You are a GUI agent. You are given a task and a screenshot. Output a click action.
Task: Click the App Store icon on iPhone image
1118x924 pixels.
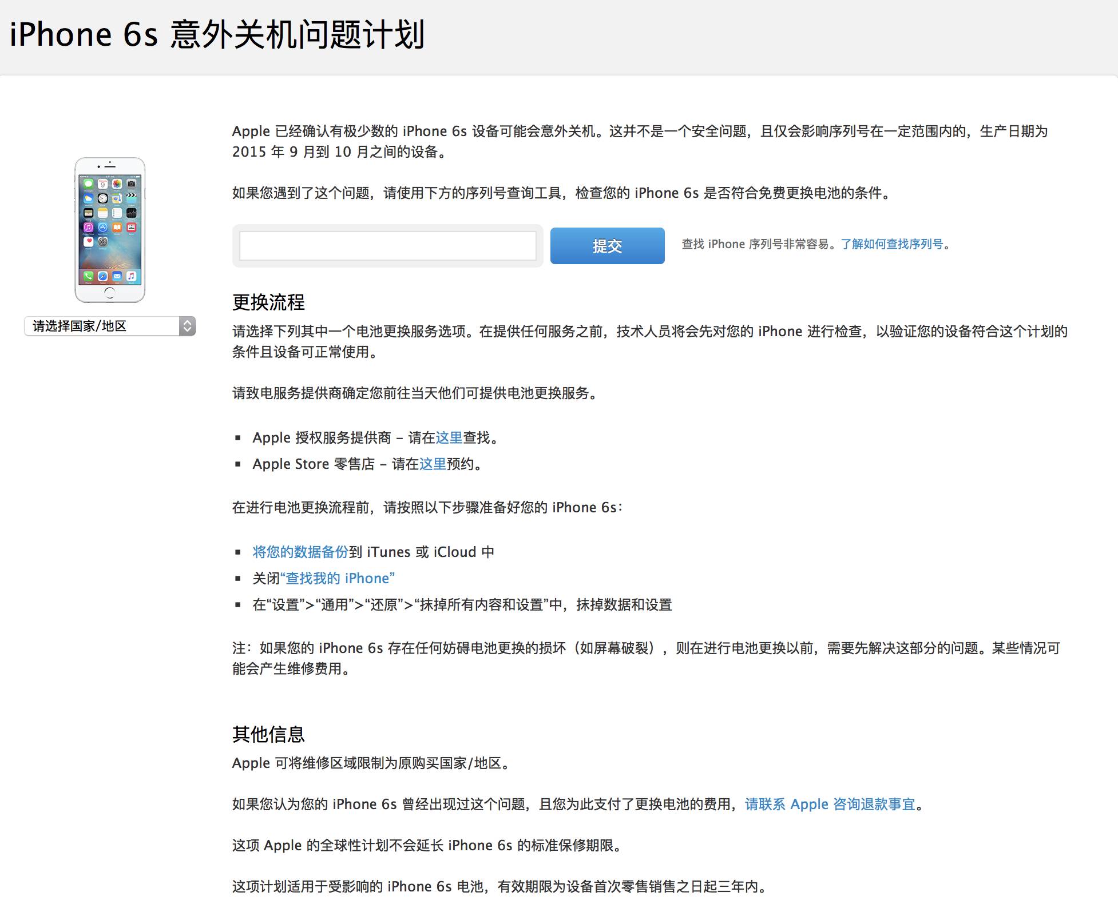(103, 228)
